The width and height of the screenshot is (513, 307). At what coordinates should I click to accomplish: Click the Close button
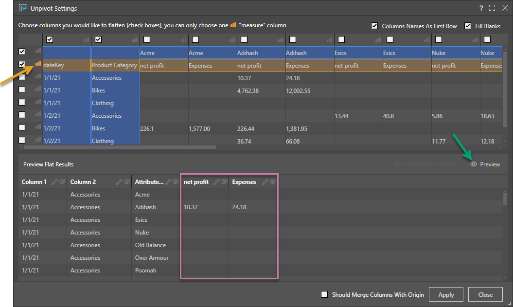[x=485, y=294]
